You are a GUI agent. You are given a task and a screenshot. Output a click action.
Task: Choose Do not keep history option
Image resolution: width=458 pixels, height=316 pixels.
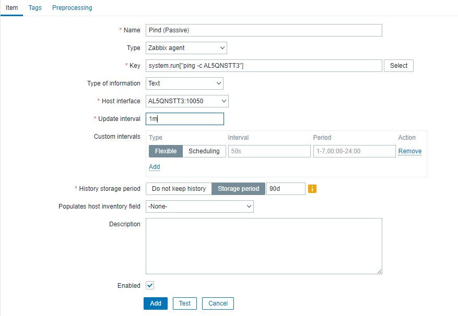point(179,189)
